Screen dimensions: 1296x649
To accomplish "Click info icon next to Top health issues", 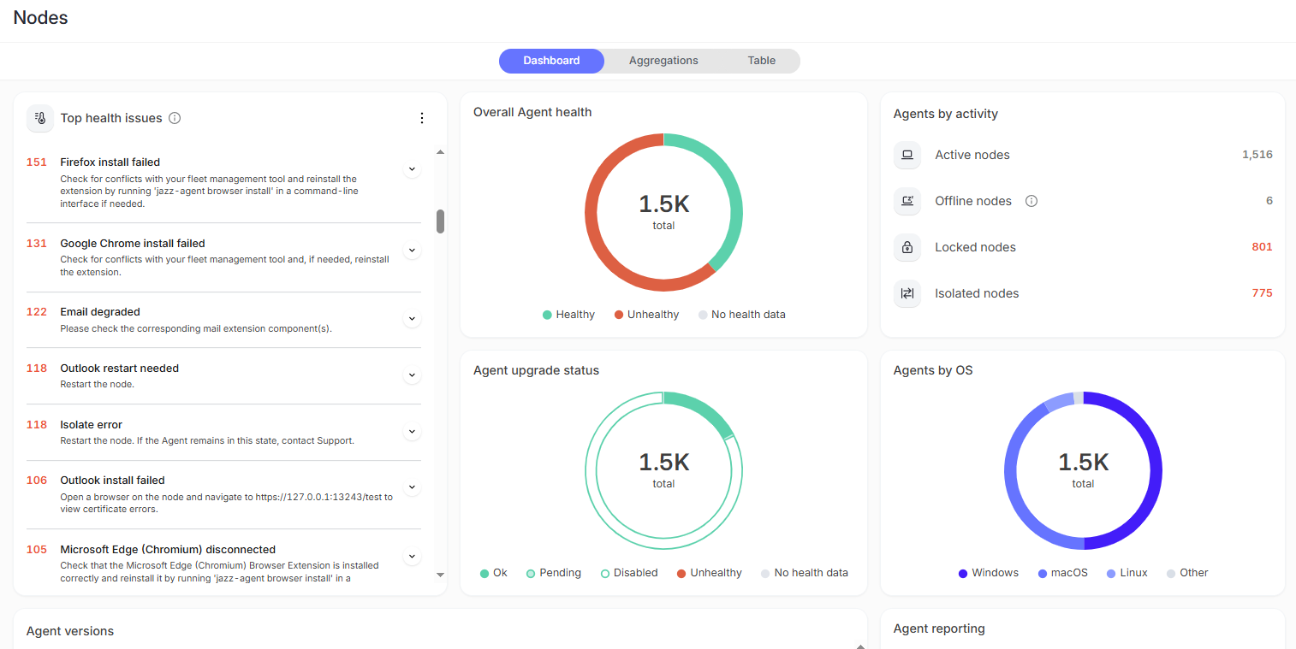I will (x=175, y=118).
